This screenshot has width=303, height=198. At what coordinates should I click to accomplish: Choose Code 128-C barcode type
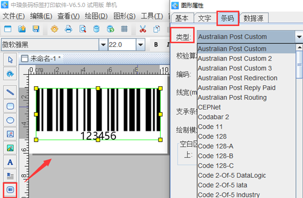(246, 166)
